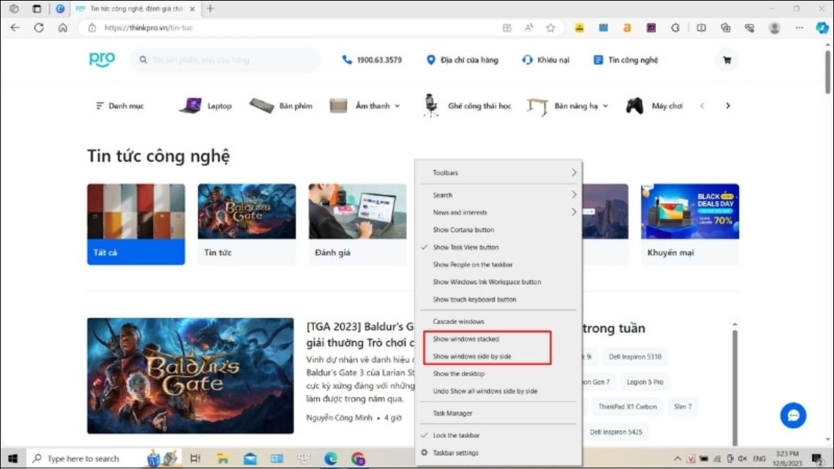Open Địa chỉ cửa hàng store locations
This screenshot has height=469, width=834.
click(462, 60)
